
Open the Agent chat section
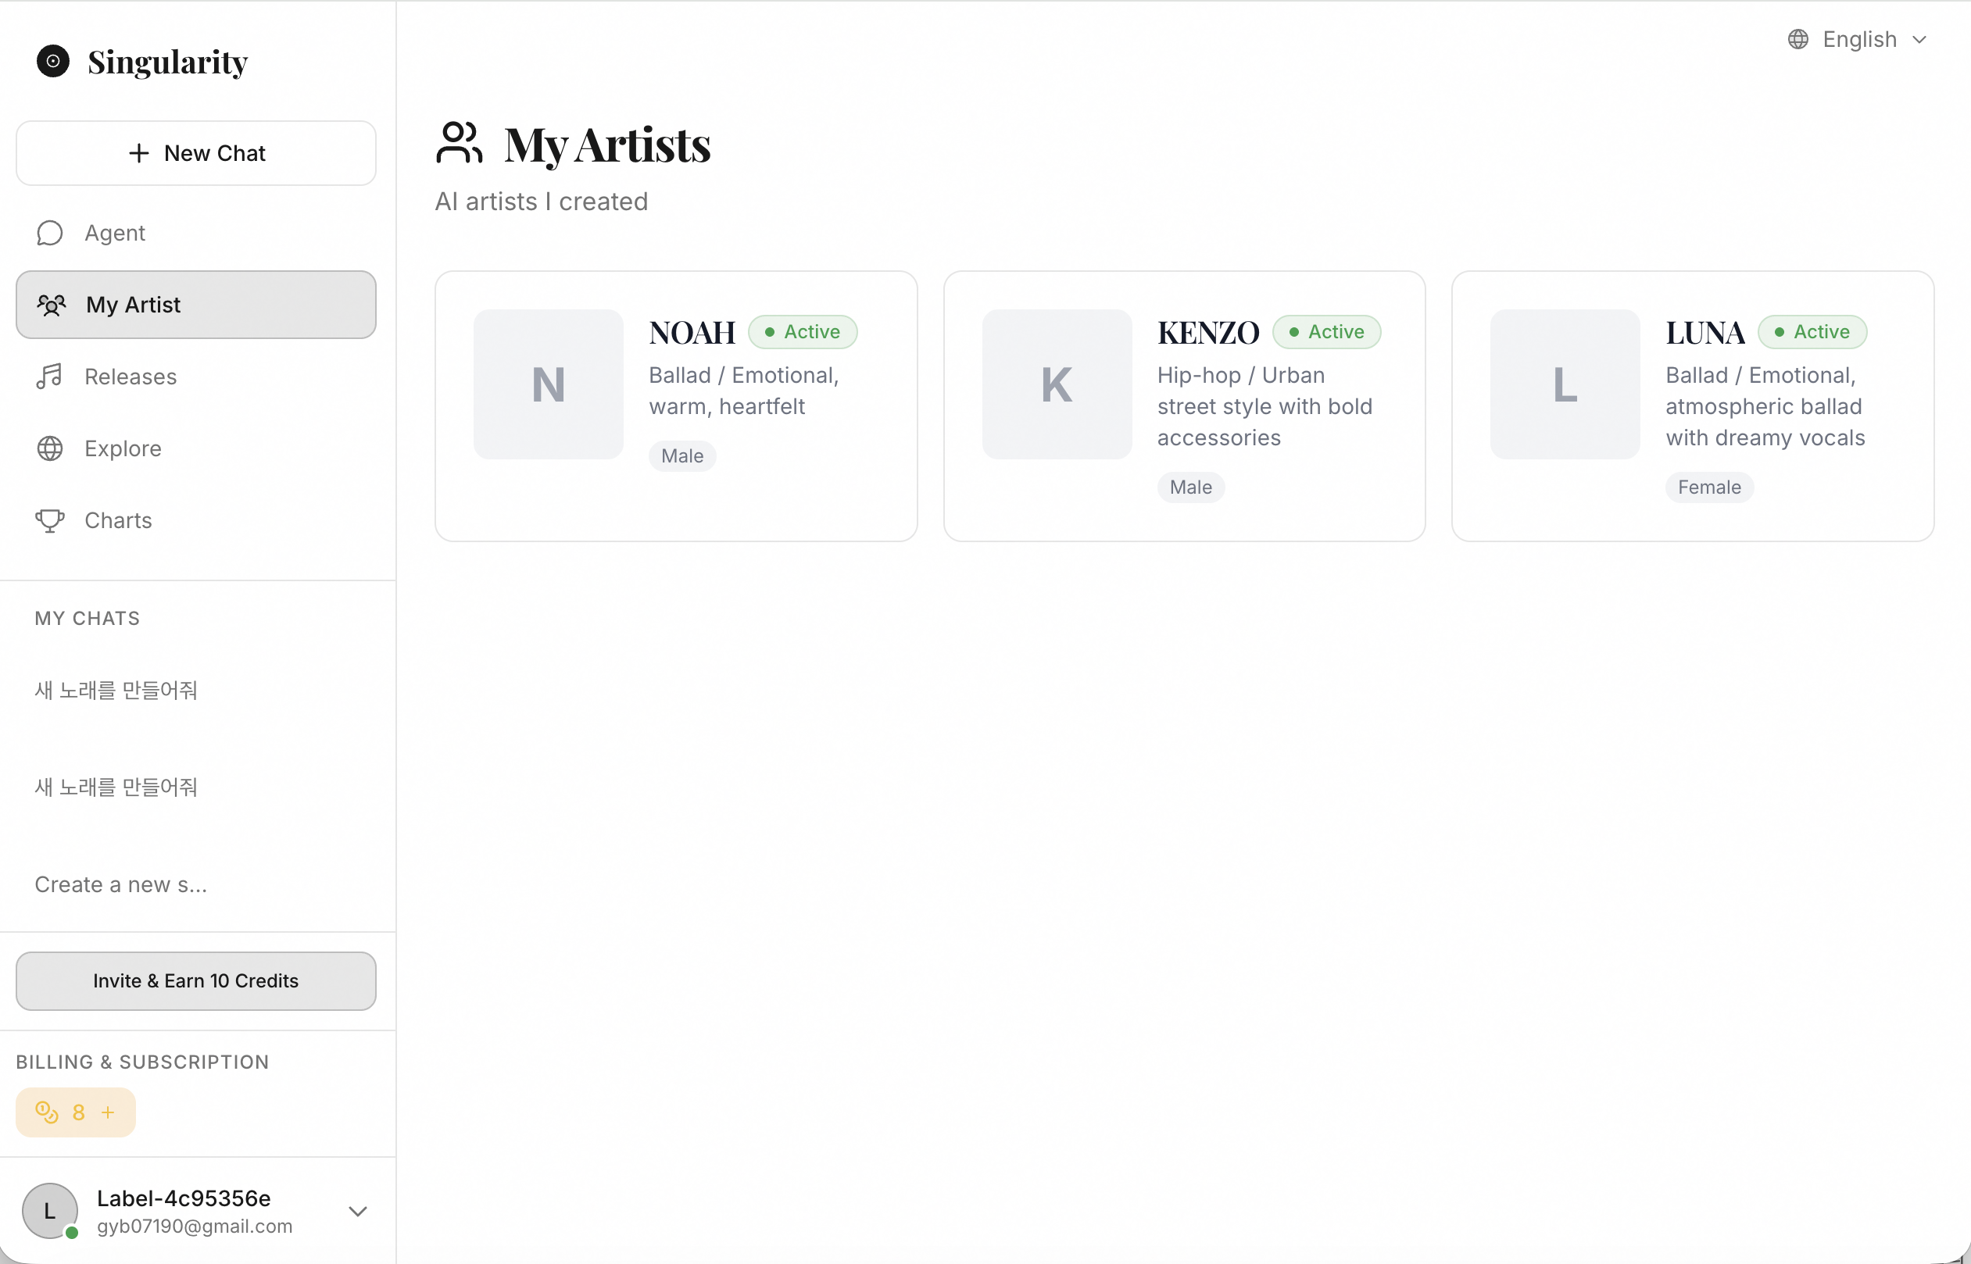[114, 232]
